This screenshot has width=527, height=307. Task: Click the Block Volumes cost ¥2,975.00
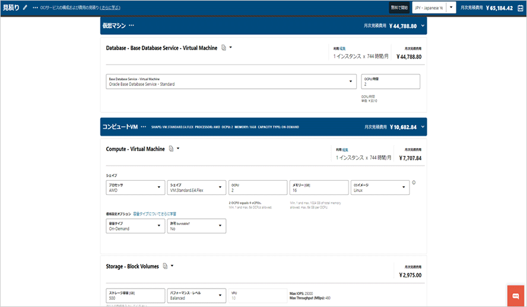(x=410, y=275)
